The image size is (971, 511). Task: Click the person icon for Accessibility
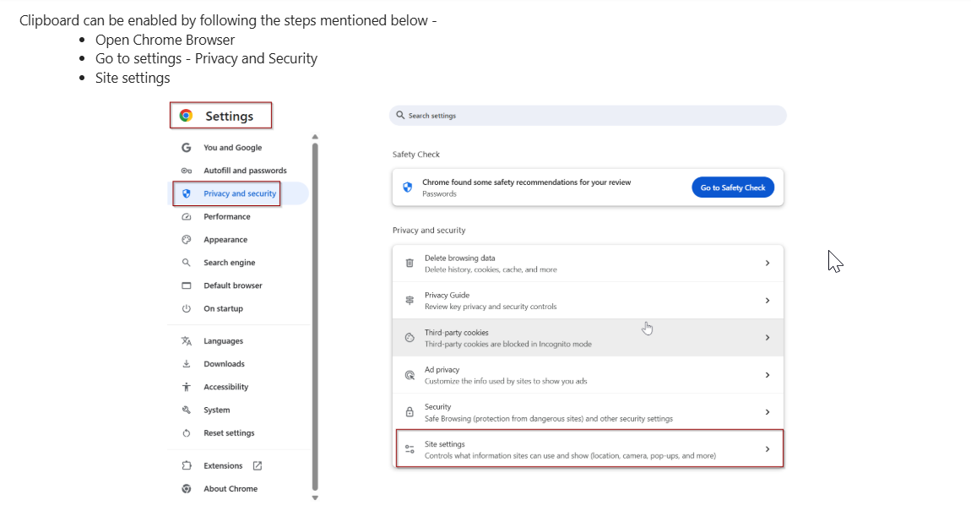point(186,387)
